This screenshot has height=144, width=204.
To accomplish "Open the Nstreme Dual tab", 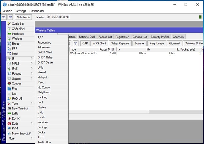I will coord(87,37).
